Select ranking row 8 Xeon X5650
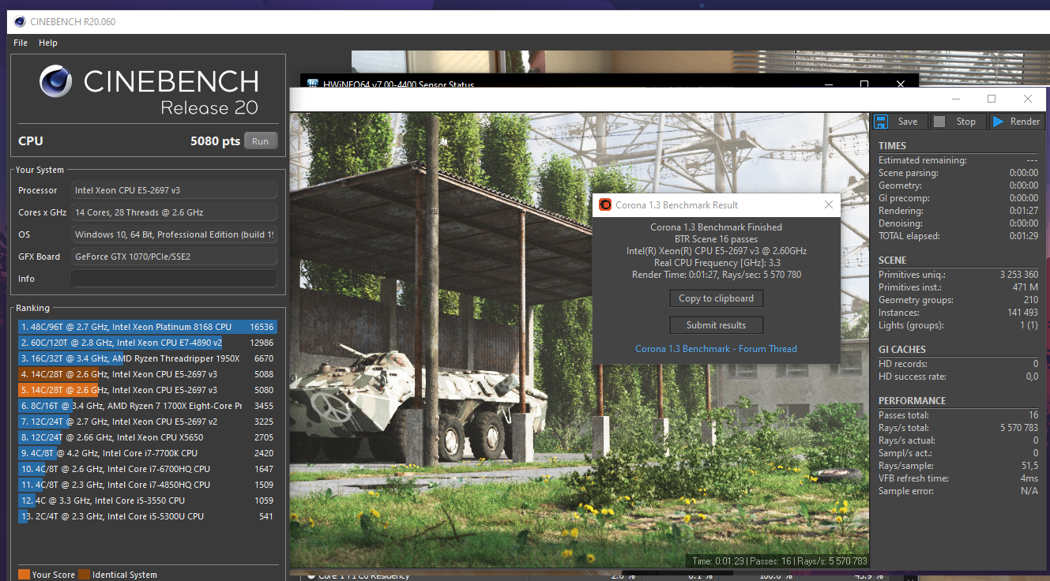1050x581 pixels. coord(147,437)
